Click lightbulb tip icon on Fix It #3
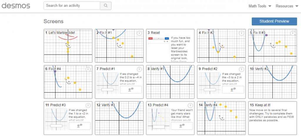 click(292, 33)
